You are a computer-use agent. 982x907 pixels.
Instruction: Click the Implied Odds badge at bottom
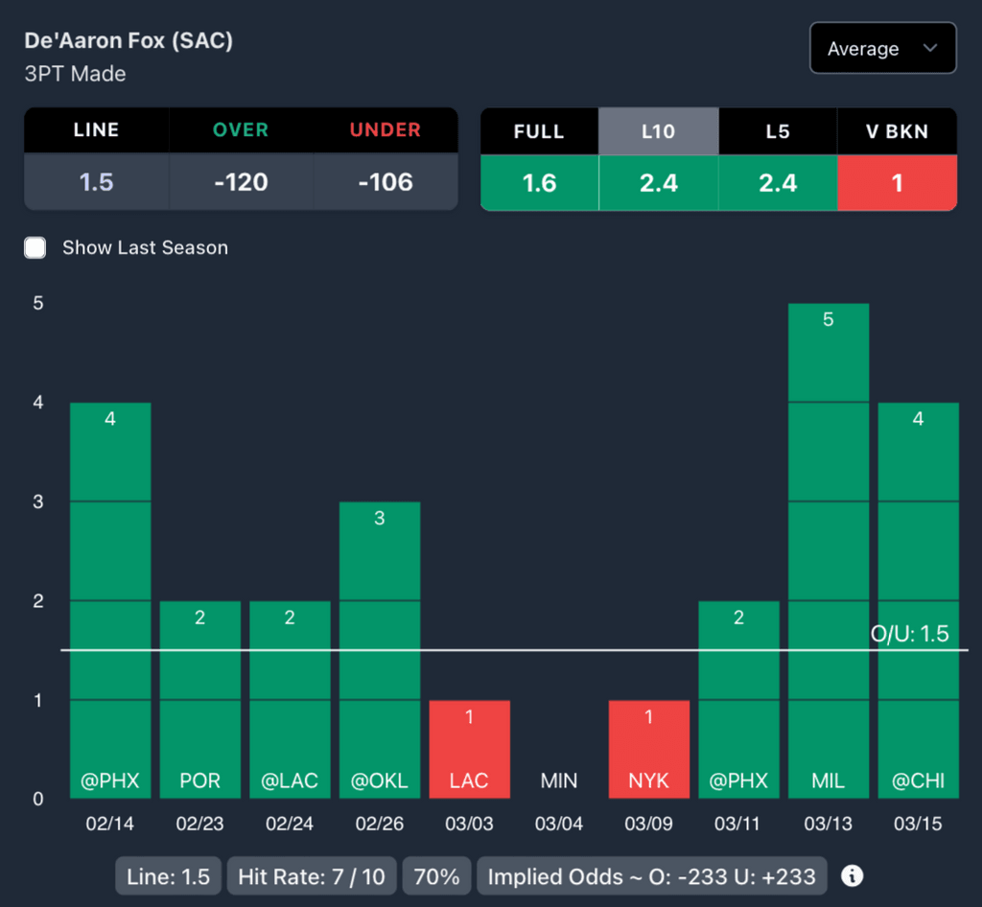651,875
